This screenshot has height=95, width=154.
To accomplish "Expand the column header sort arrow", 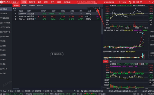I will [x=15, y=11].
